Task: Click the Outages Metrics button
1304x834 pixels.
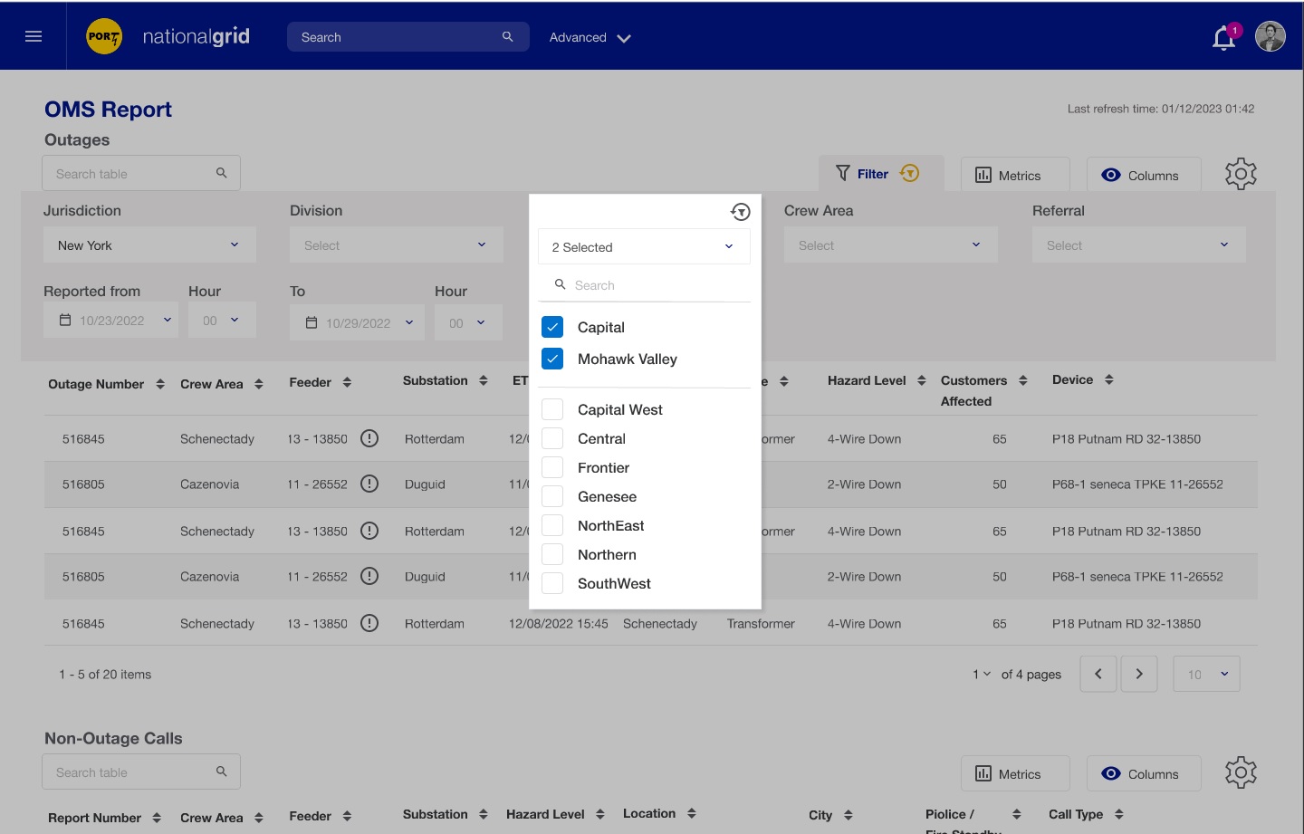Action: pos(1014,176)
